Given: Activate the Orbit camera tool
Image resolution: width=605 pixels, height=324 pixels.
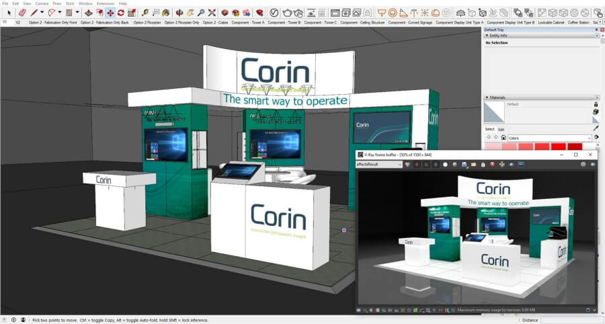Looking at the screenshot, I should [x=179, y=13].
